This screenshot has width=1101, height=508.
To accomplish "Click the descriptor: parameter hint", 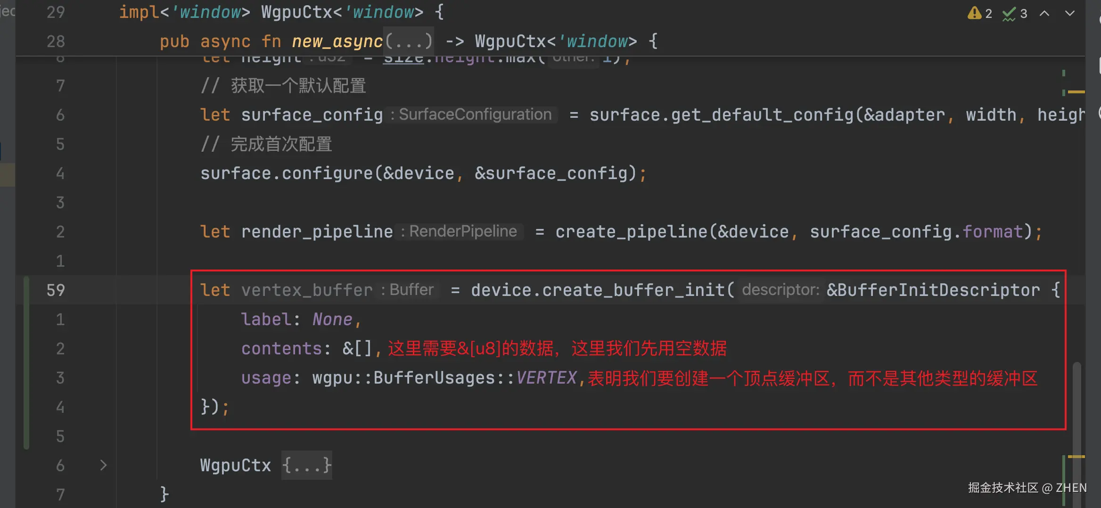I will coord(780,290).
